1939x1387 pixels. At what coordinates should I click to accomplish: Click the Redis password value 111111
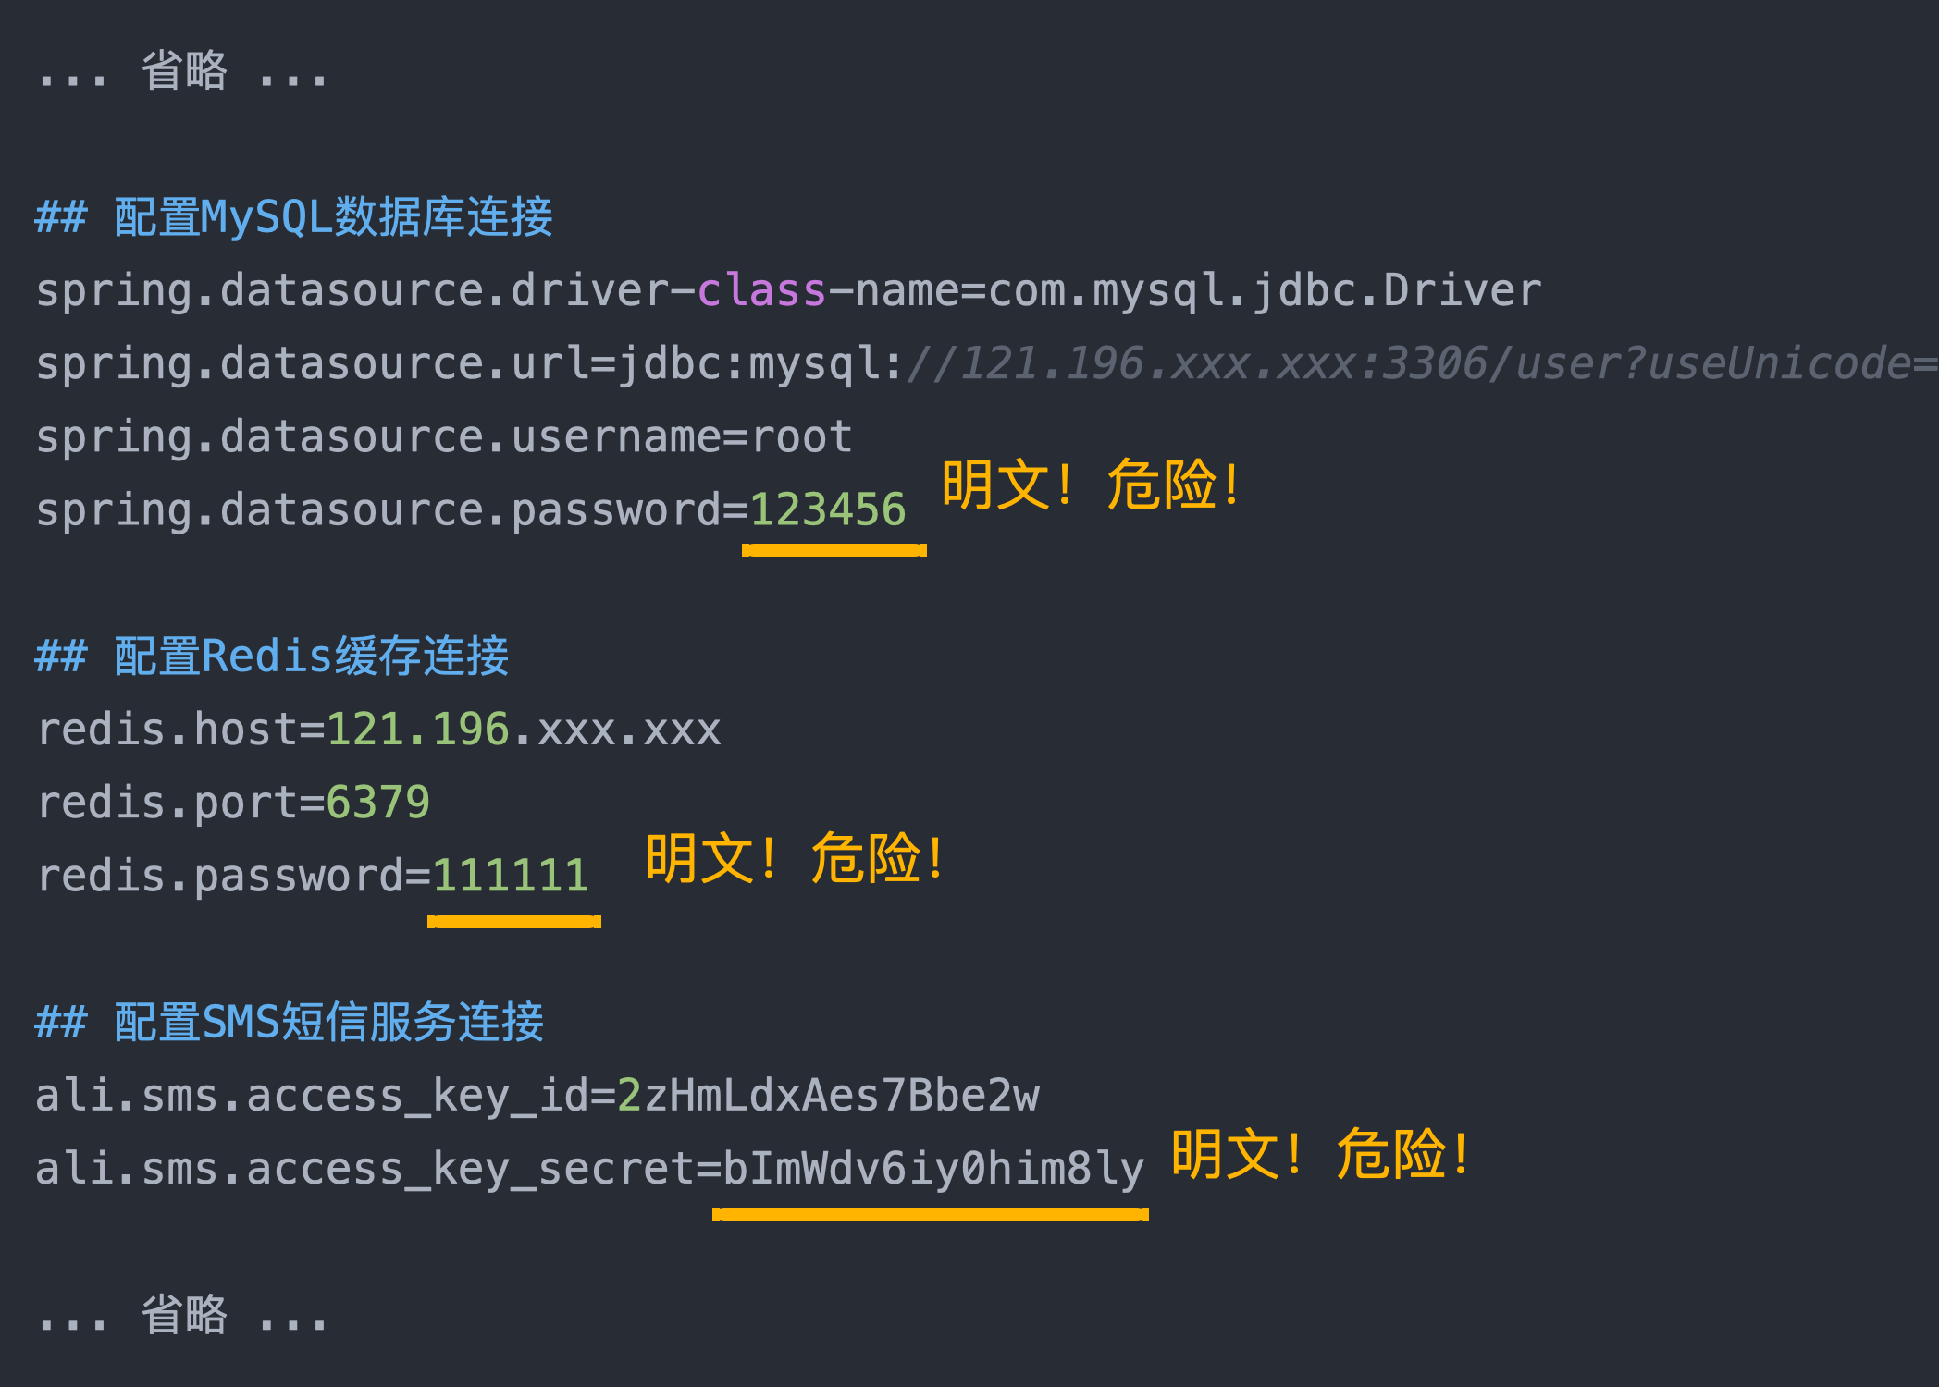(x=510, y=876)
